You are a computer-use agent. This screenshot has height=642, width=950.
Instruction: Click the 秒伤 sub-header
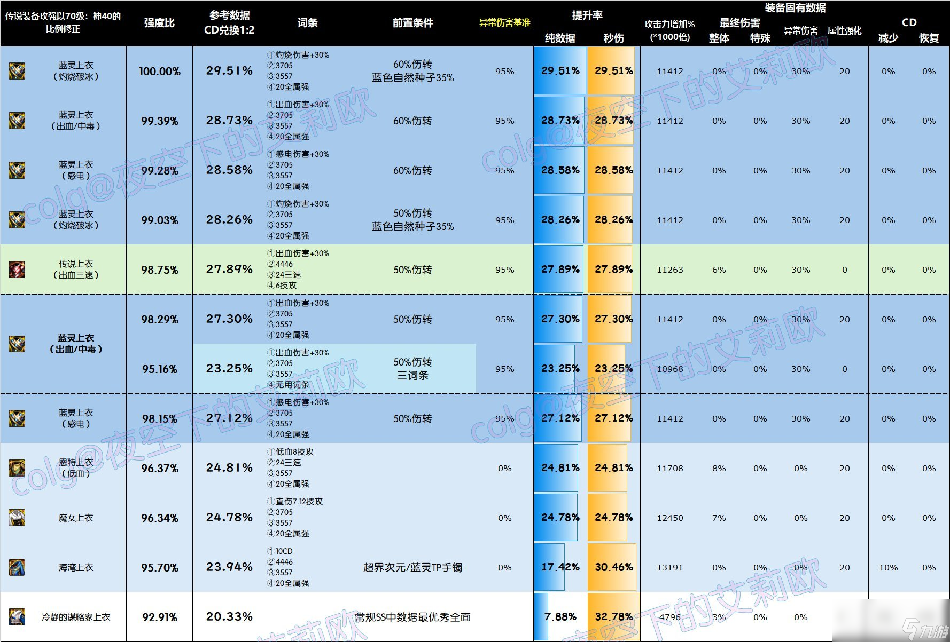pyautogui.click(x=613, y=38)
